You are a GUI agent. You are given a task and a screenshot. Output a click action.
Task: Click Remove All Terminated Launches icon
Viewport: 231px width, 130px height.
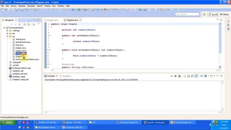179,76
